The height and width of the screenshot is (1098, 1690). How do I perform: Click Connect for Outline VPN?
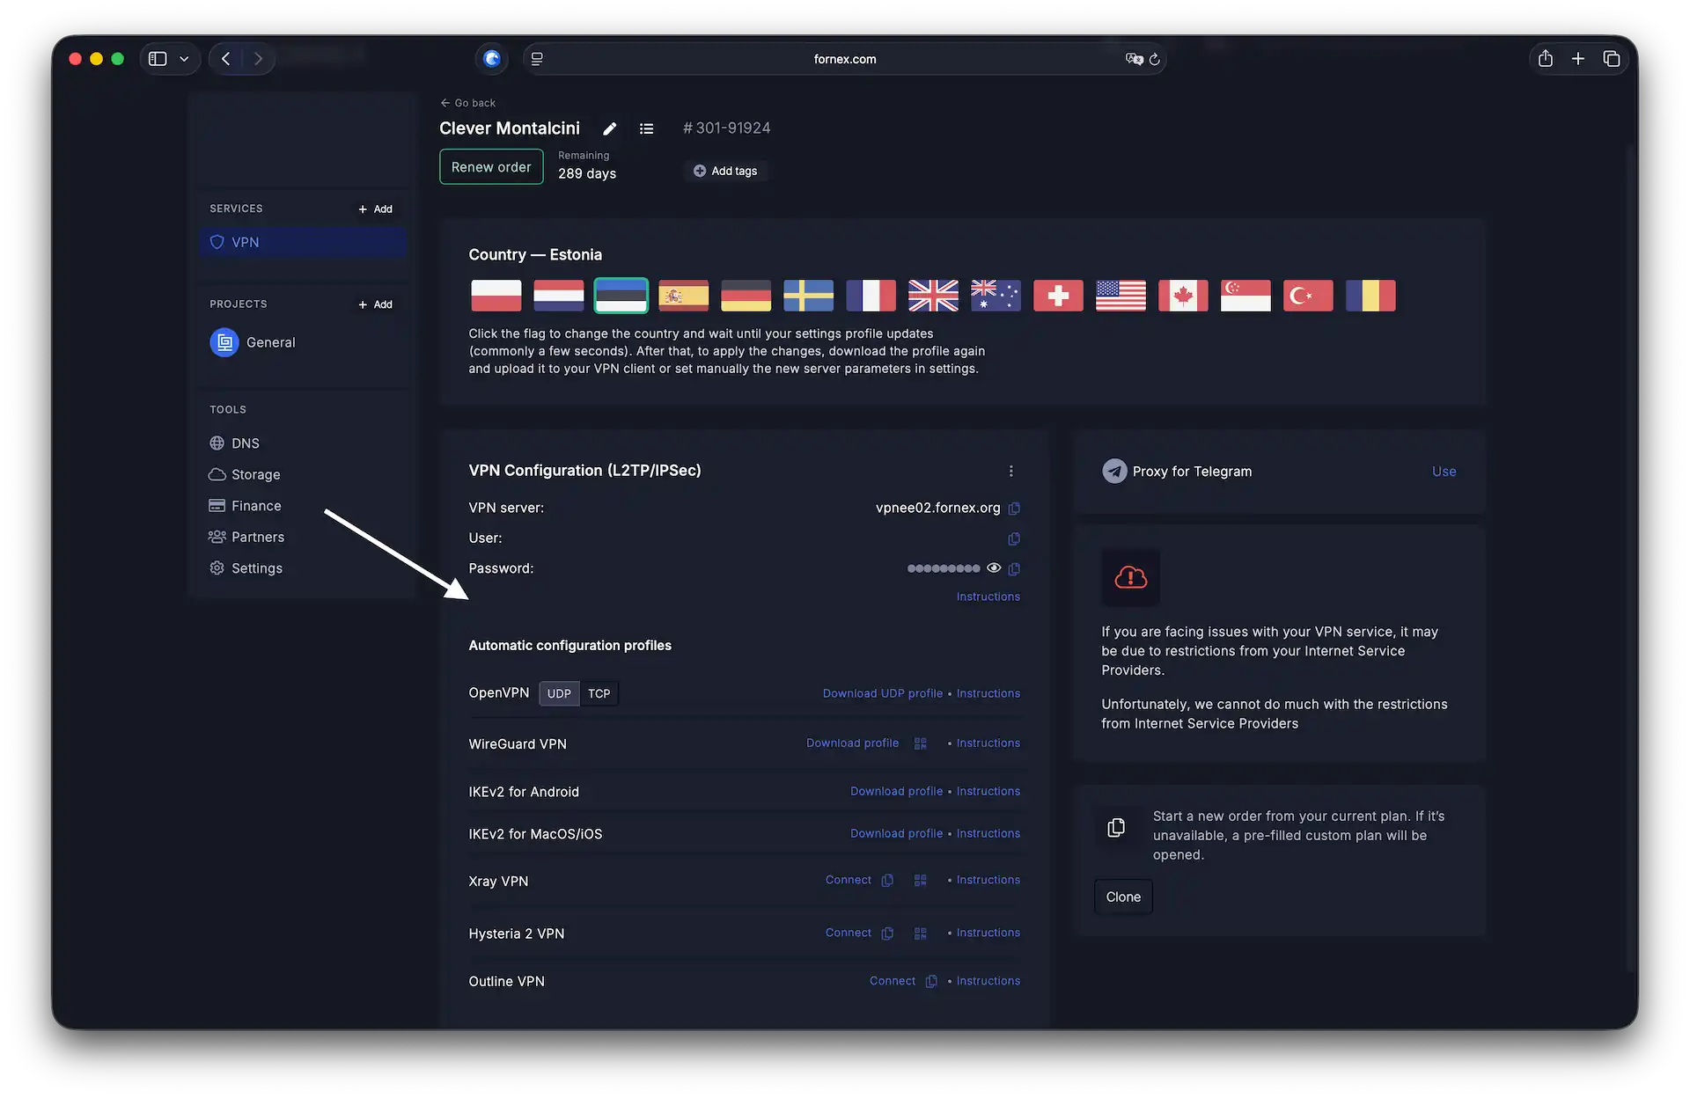893,982
